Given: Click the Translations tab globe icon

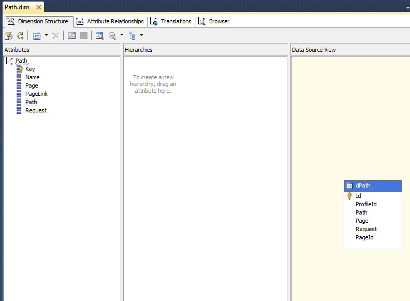Looking at the screenshot, I should click(154, 21).
